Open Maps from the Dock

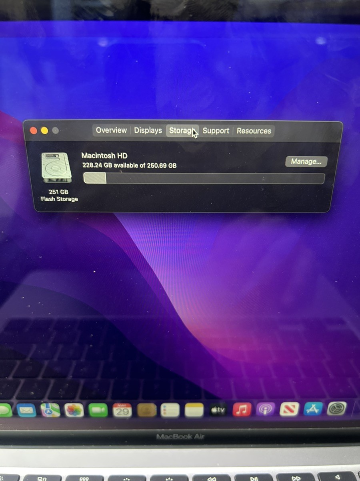click(50, 410)
